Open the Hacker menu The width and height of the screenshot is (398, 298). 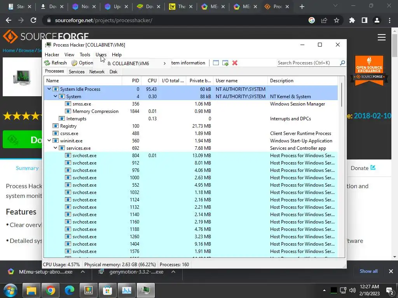(52, 54)
